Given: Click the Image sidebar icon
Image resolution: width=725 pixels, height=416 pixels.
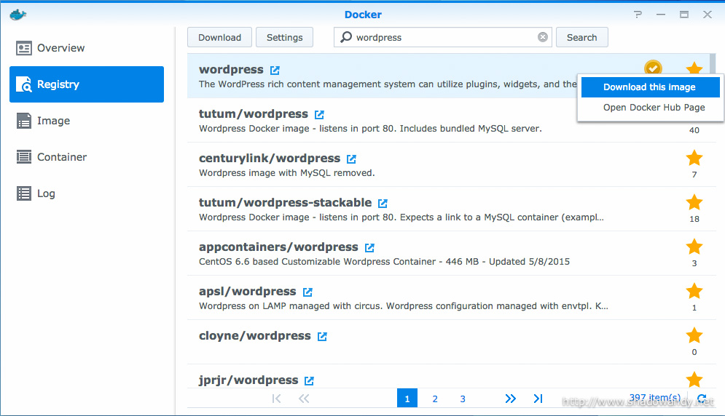Looking at the screenshot, I should point(23,121).
